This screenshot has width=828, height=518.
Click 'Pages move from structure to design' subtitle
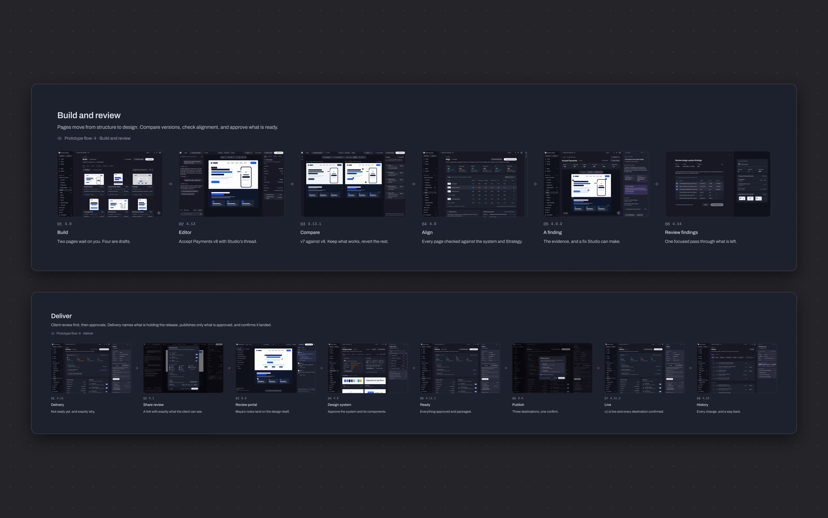(168, 127)
